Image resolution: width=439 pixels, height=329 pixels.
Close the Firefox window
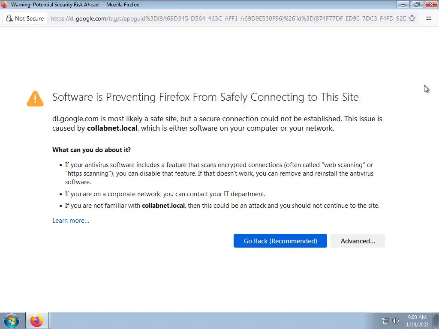[431, 4]
